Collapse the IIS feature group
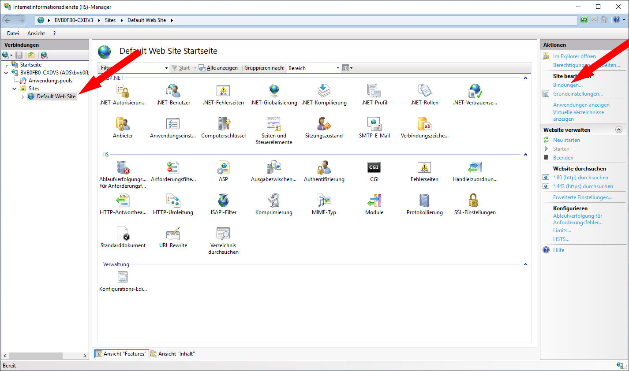The height and width of the screenshot is (371, 629). (525, 155)
